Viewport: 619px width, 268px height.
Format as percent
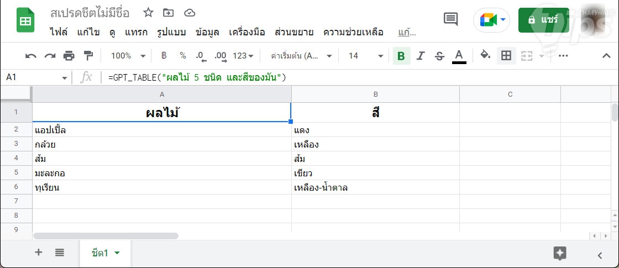183,56
